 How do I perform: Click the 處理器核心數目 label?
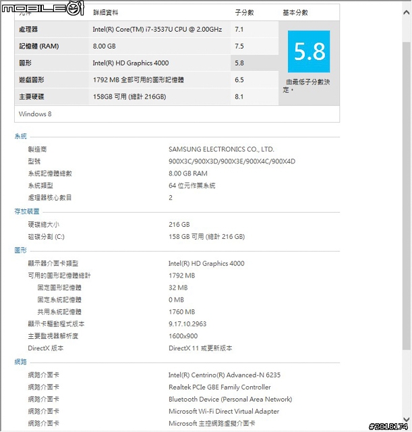pyautogui.click(x=50, y=198)
